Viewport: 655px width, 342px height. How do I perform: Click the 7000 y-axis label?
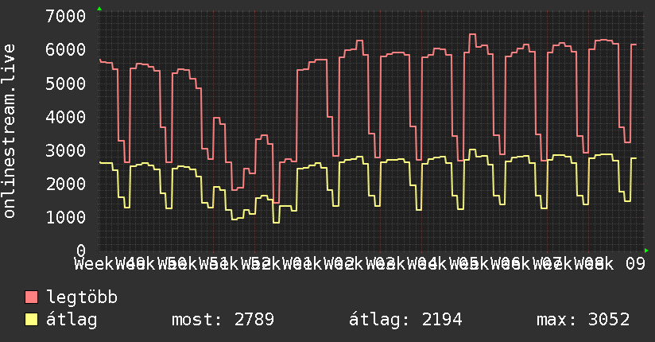pyautogui.click(x=66, y=17)
